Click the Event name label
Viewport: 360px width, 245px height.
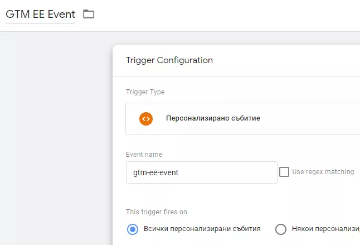(x=144, y=155)
